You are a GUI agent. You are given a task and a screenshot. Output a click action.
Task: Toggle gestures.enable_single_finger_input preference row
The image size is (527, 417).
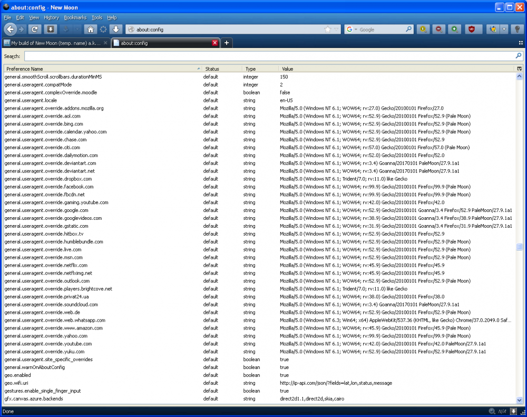[43, 391]
